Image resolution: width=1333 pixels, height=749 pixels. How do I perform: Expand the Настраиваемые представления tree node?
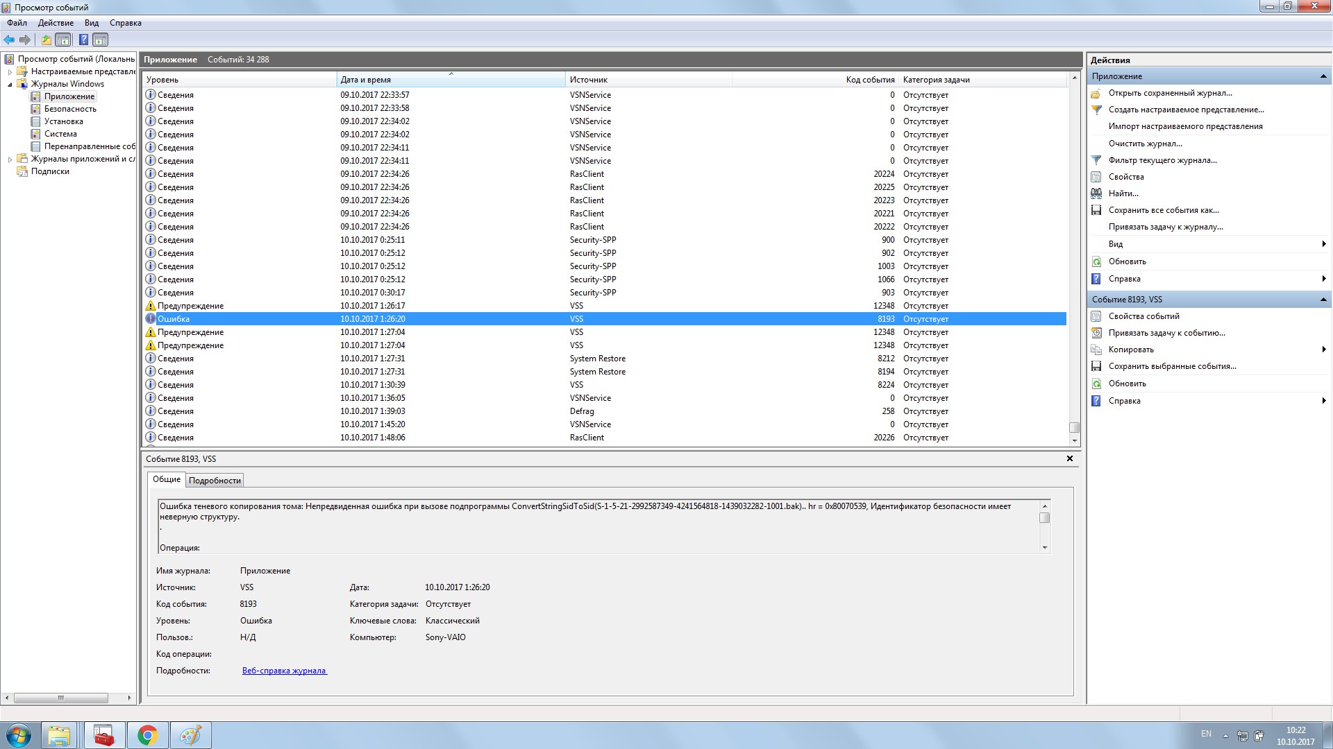[x=10, y=71]
